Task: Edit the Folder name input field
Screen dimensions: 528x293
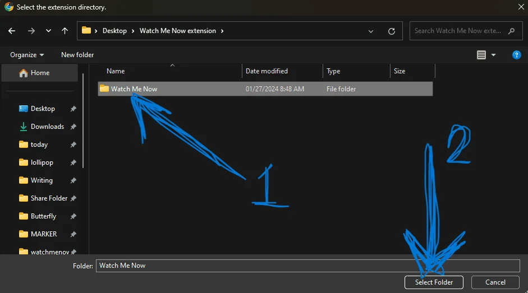Action: [x=308, y=266]
